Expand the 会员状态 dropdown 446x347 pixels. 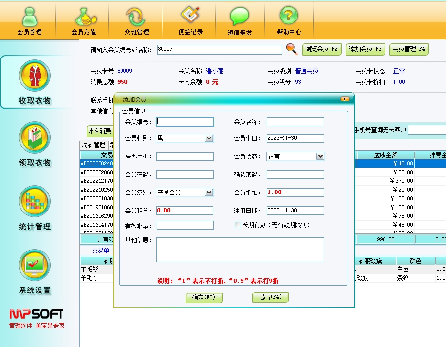320,156
